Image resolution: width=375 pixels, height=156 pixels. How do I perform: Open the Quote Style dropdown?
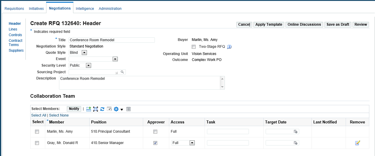click(x=84, y=53)
